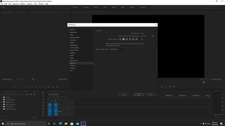Click 32-bit Color filter icon in Effects panel
Viewport: 225px width, 126px height.
[31, 94]
